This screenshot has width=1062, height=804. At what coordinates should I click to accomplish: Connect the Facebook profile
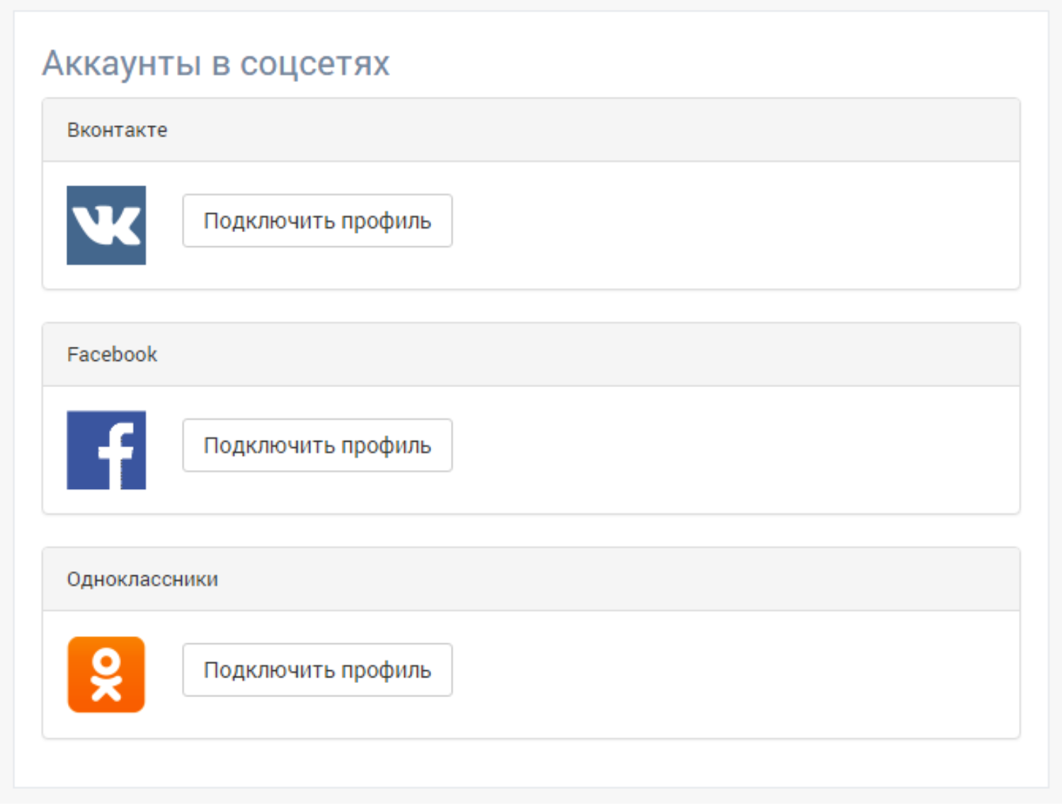click(x=317, y=445)
